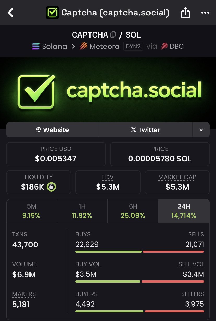Screen dimensions: 216x321
Task: Tap the DBC icon
Action: [x=164, y=47]
